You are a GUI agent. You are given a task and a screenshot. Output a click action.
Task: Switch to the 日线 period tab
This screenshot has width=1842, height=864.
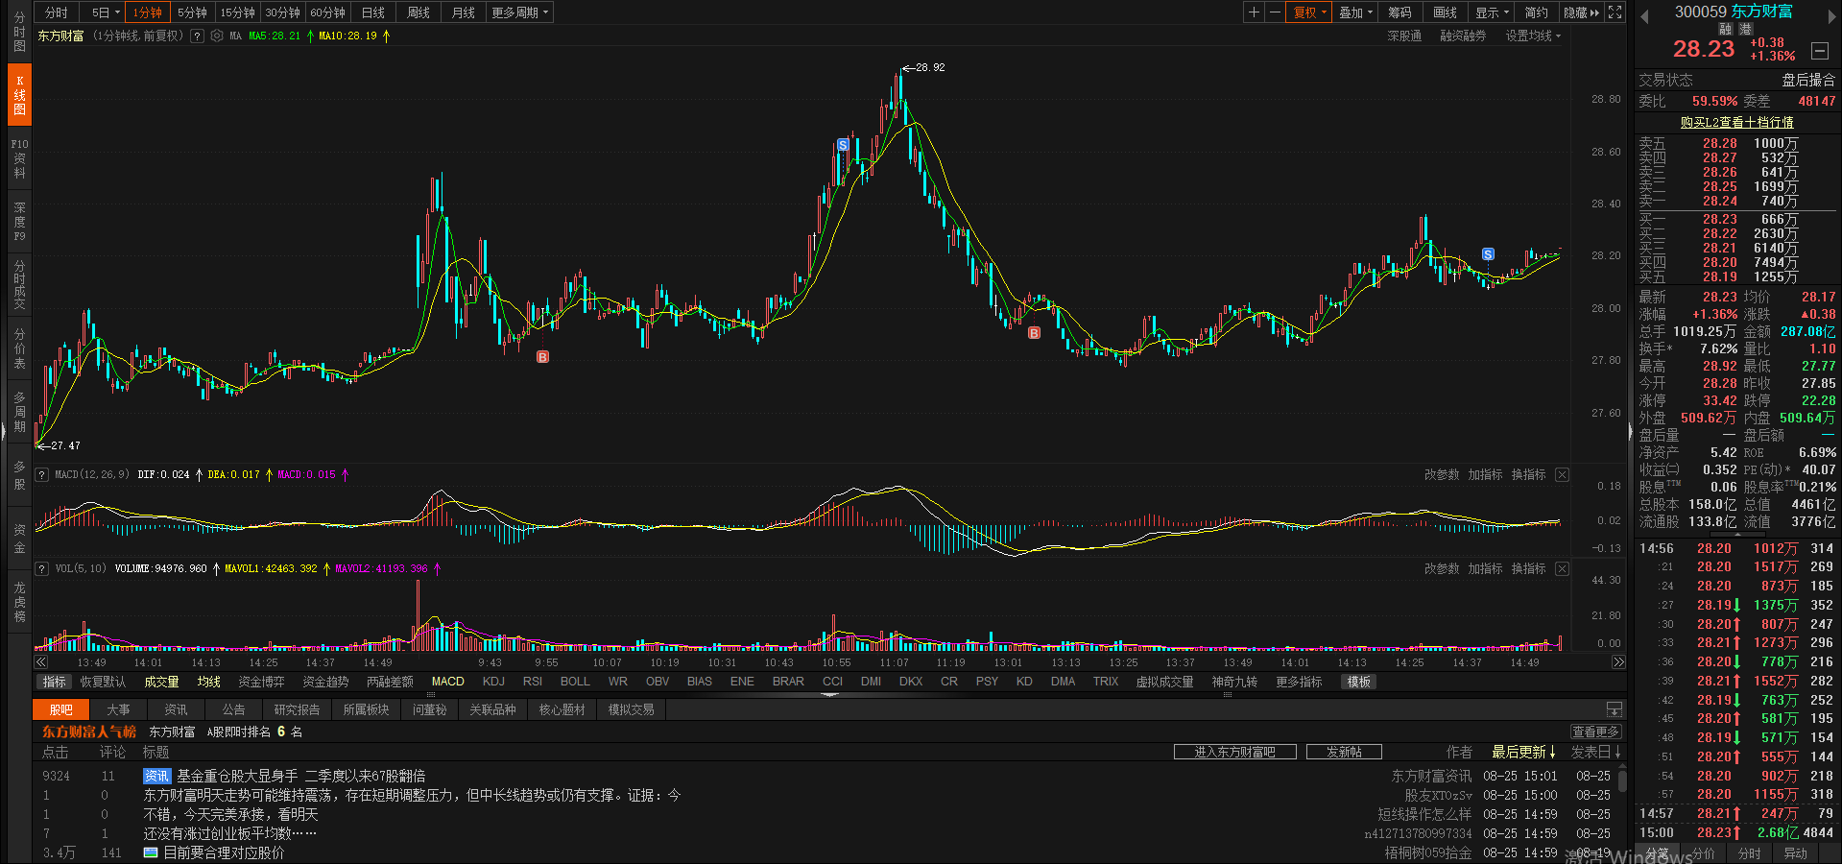tap(372, 12)
